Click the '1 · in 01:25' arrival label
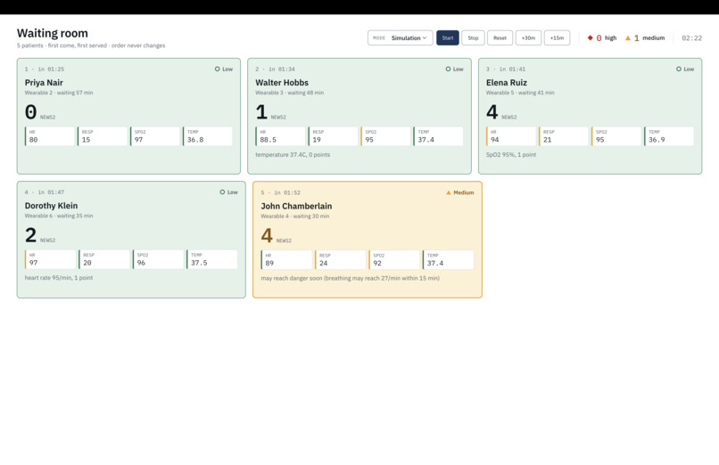Image resolution: width=719 pixels, height=465 pixels. (45, 69)
